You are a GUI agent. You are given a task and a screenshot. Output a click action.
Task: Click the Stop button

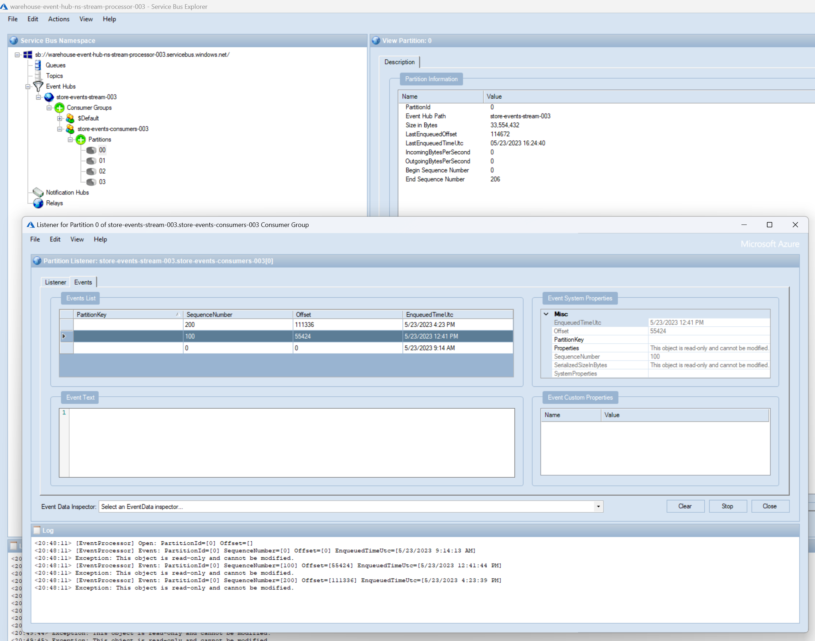[727, 506]
